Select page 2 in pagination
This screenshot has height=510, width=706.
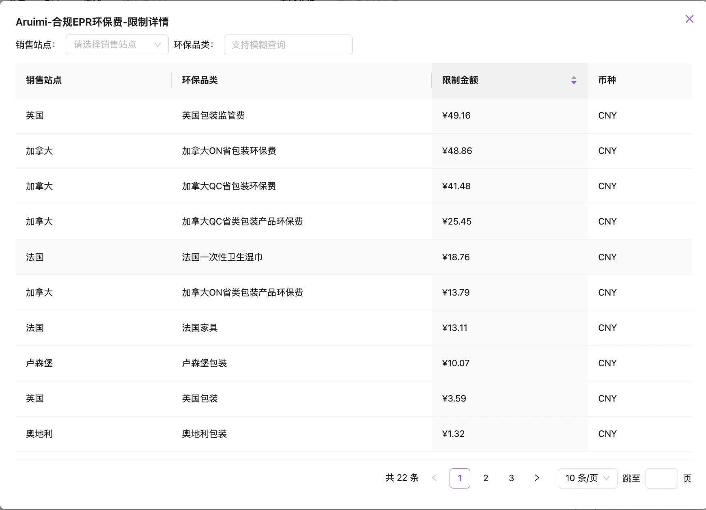(x=486, y=478)
